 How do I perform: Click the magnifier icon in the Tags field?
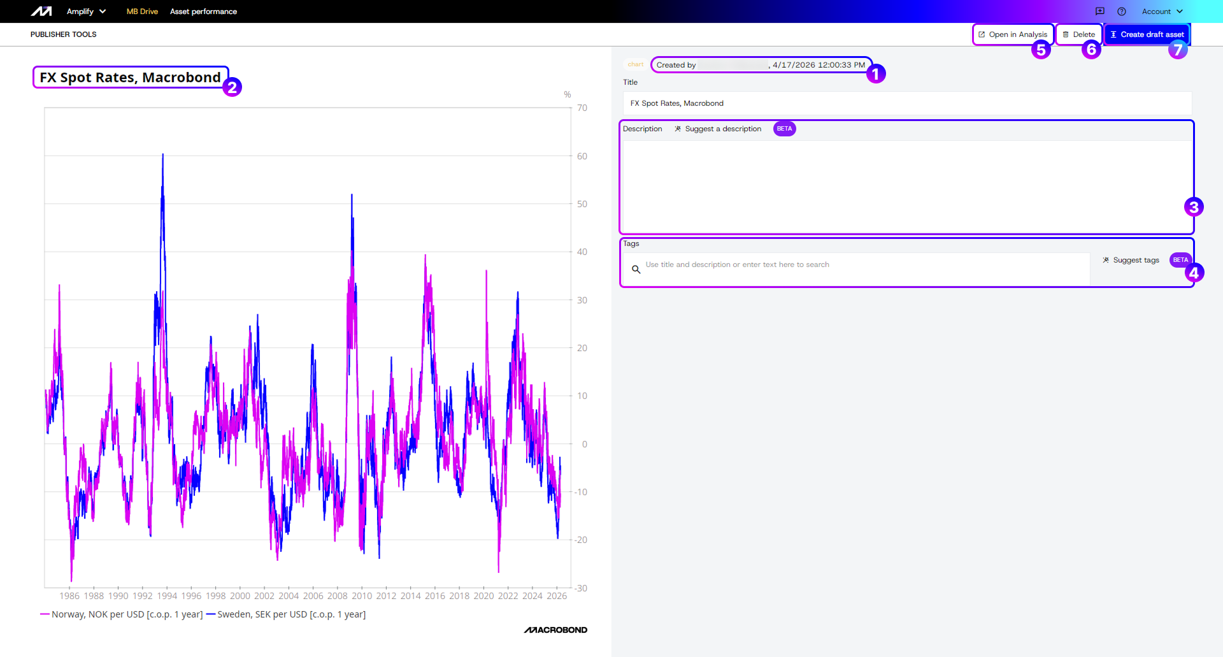pyautogui.click(x=636, y=270)
